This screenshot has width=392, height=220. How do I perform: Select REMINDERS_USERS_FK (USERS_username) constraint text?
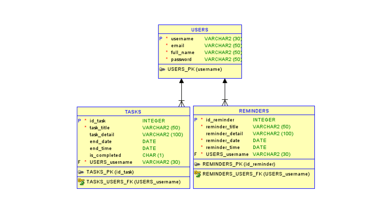coord(256,174)
